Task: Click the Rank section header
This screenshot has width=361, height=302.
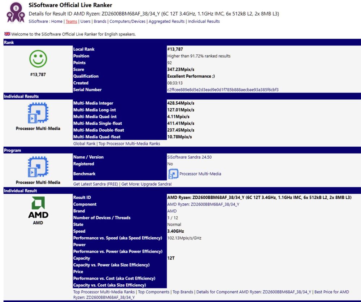Action: pos(182,42)
